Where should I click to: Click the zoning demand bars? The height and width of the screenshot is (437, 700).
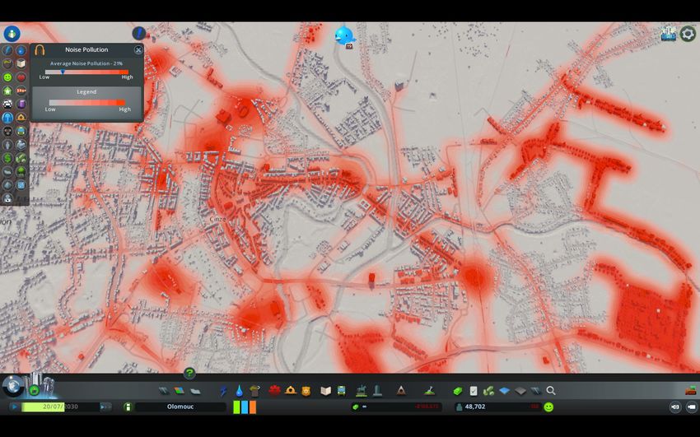pyautogui.click(x=245, y=407)
